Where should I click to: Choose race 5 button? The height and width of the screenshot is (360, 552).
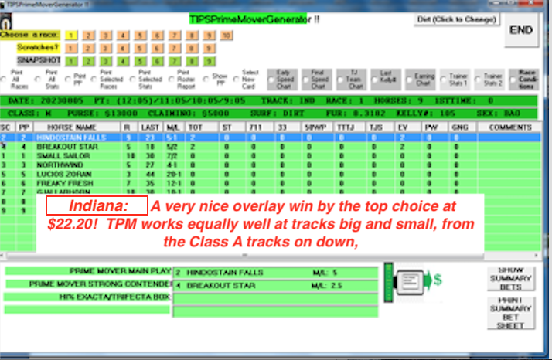[140, 36]
